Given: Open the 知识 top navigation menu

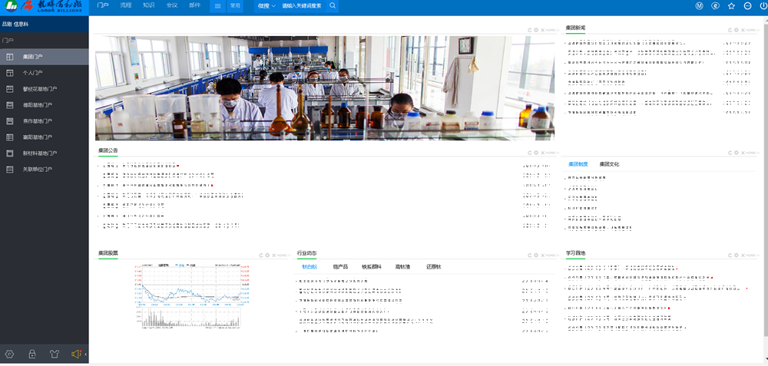Looking at the screenshot, I should pyautogui.click(x=149, y=6).
